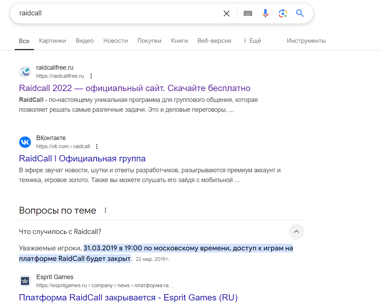Click the ВКонтакте logo icon
381x305 pixels.
[25, 142]
